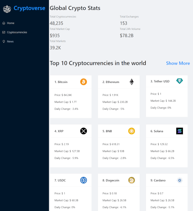Click XRP Market Cap $ 127.5B
The height and width of the screenshot is (211, 193).
(x=67, y=151)
